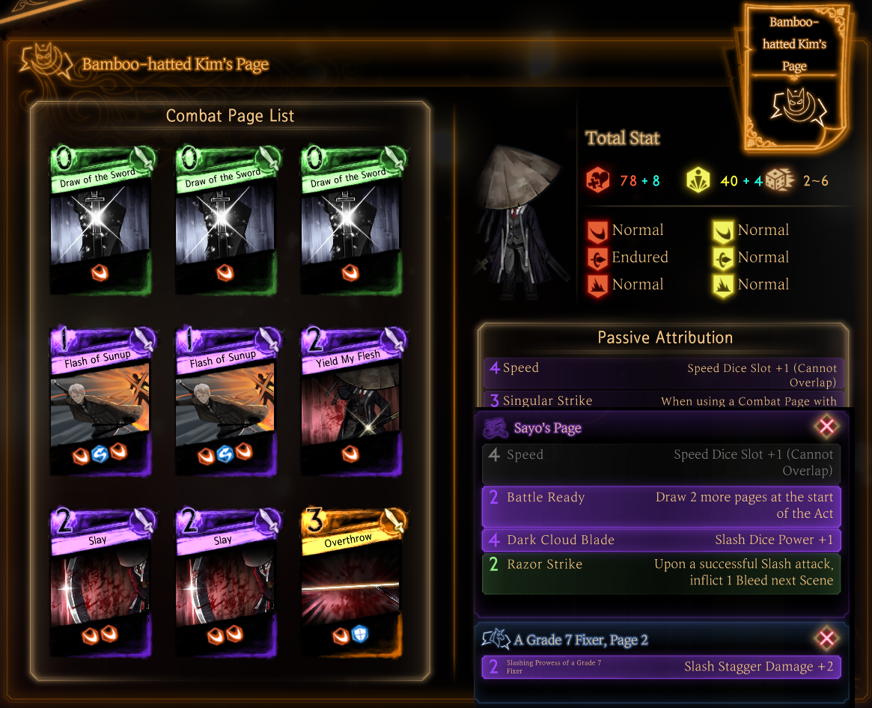Image resolution: width=872 pixels, height=708 pixels.
Task: Remove A Grade 7 Fixer, Page 2
Action: (826, 638)
